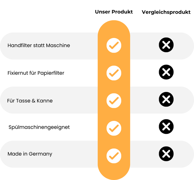Click the Made in Germany label

[30, 154]
